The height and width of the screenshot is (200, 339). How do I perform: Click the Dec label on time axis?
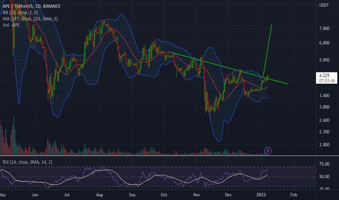228,195
